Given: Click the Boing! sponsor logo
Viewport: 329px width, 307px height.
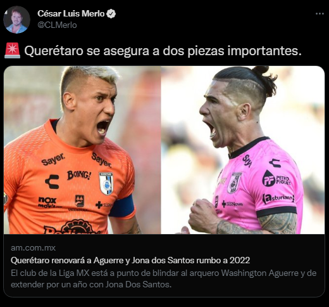Looking at the screenshot, I should pyautogui.click(x=79, y=175).
